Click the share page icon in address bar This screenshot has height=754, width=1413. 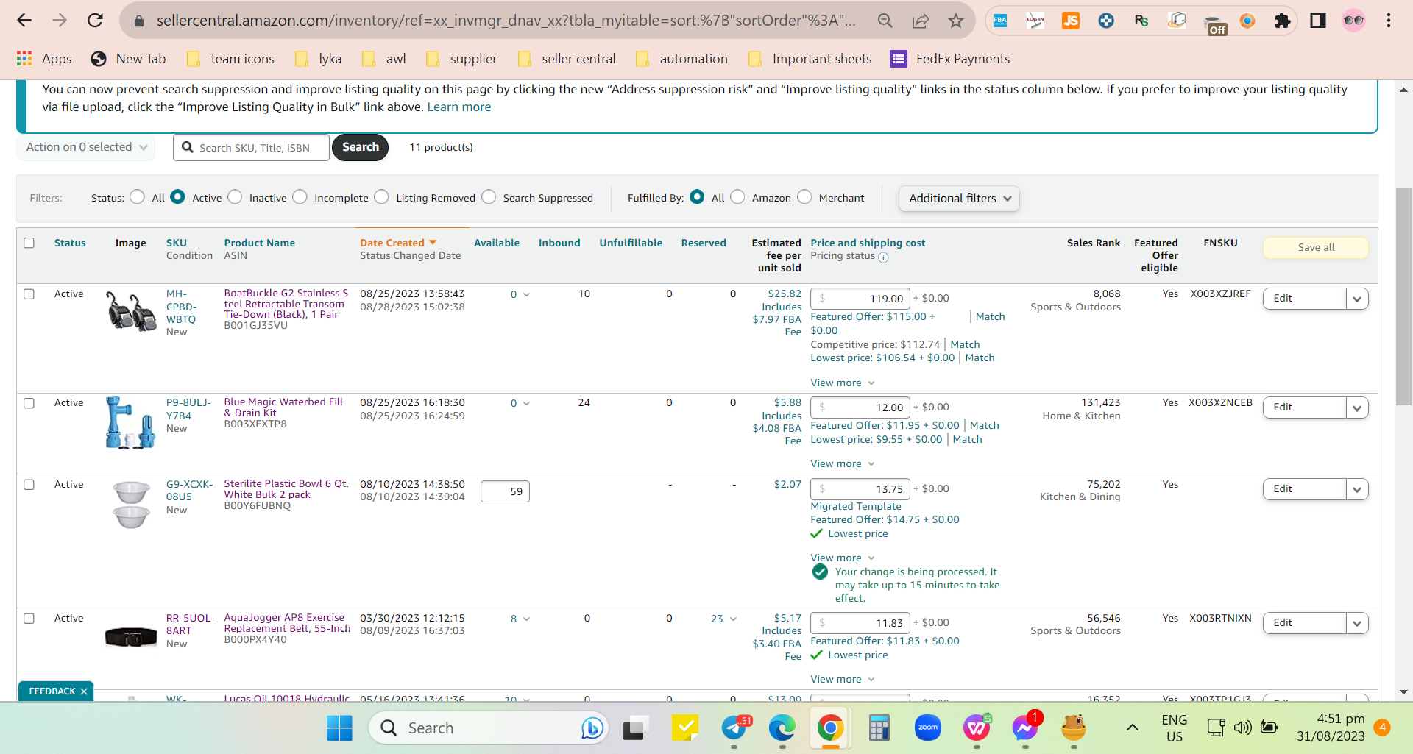tap(920, 21)
